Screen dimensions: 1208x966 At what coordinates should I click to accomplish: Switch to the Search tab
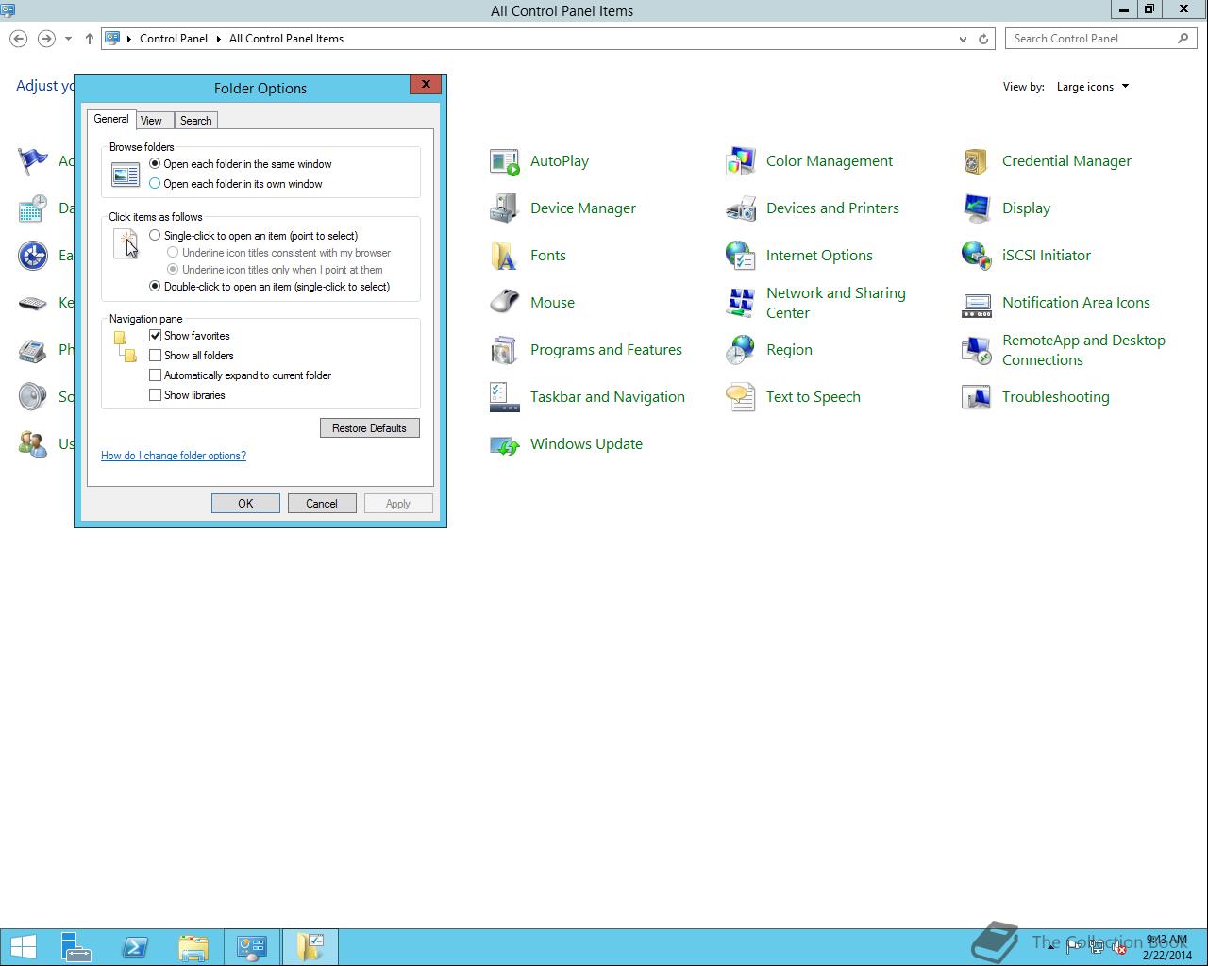tap(196, 121)
